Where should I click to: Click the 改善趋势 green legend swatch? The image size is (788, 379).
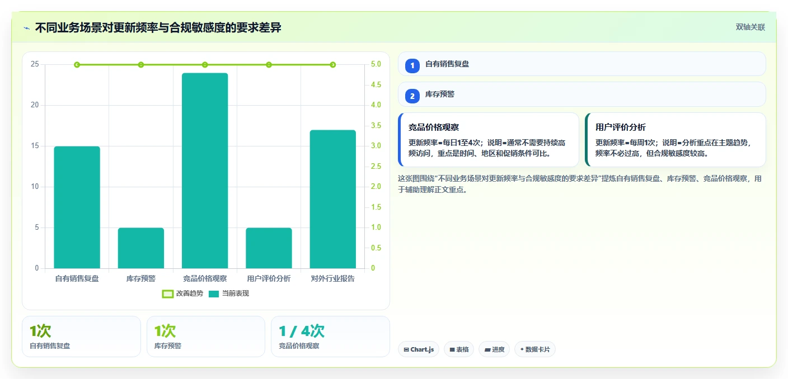(x=167, y=294)
